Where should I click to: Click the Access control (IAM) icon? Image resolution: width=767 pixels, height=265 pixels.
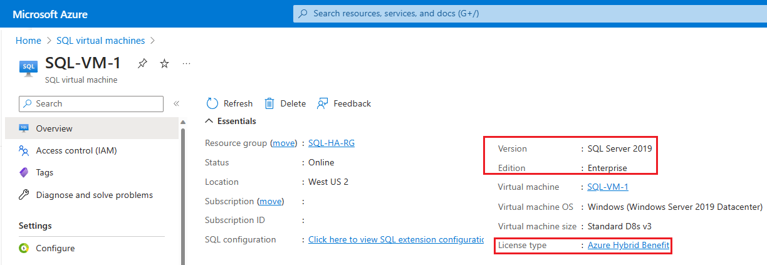click(x=24, y=150)
